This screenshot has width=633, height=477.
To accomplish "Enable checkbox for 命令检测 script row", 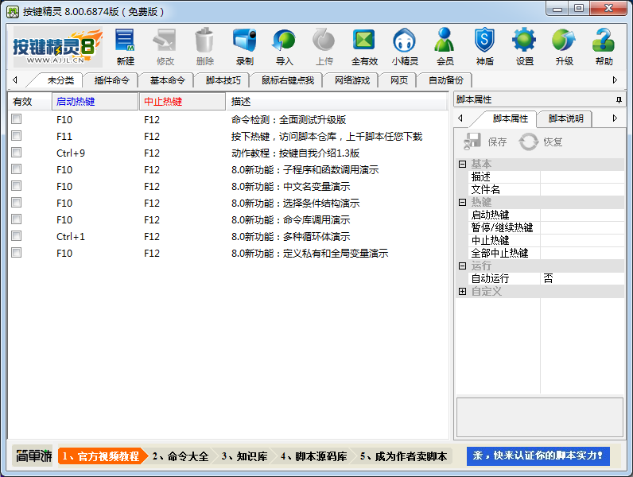I will click(17, 119).
